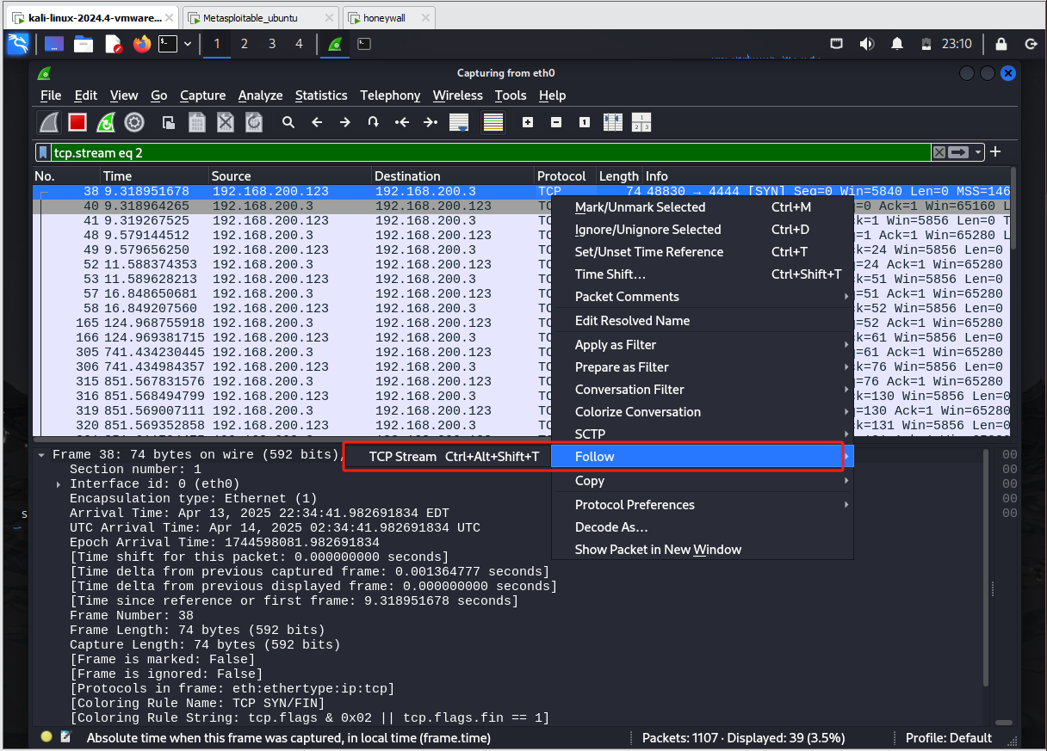Expand Protocol Preferences submenu

702,505
